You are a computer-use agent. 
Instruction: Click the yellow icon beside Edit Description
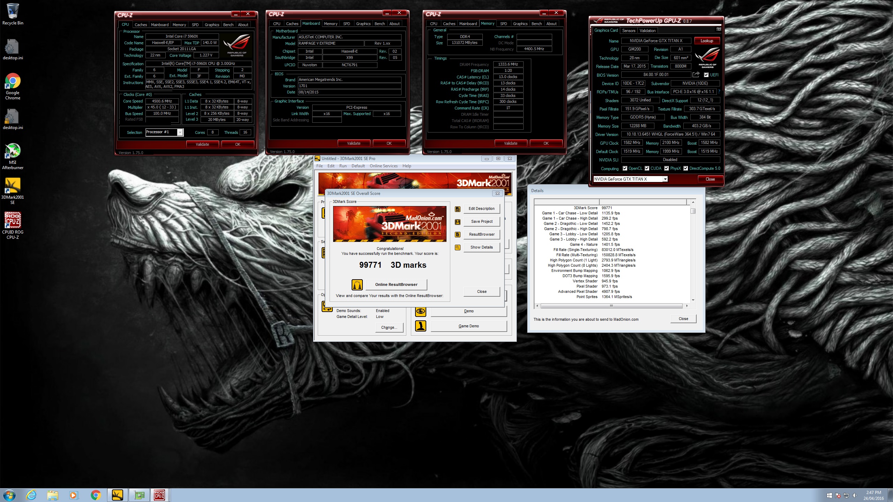tap(458, 209)
